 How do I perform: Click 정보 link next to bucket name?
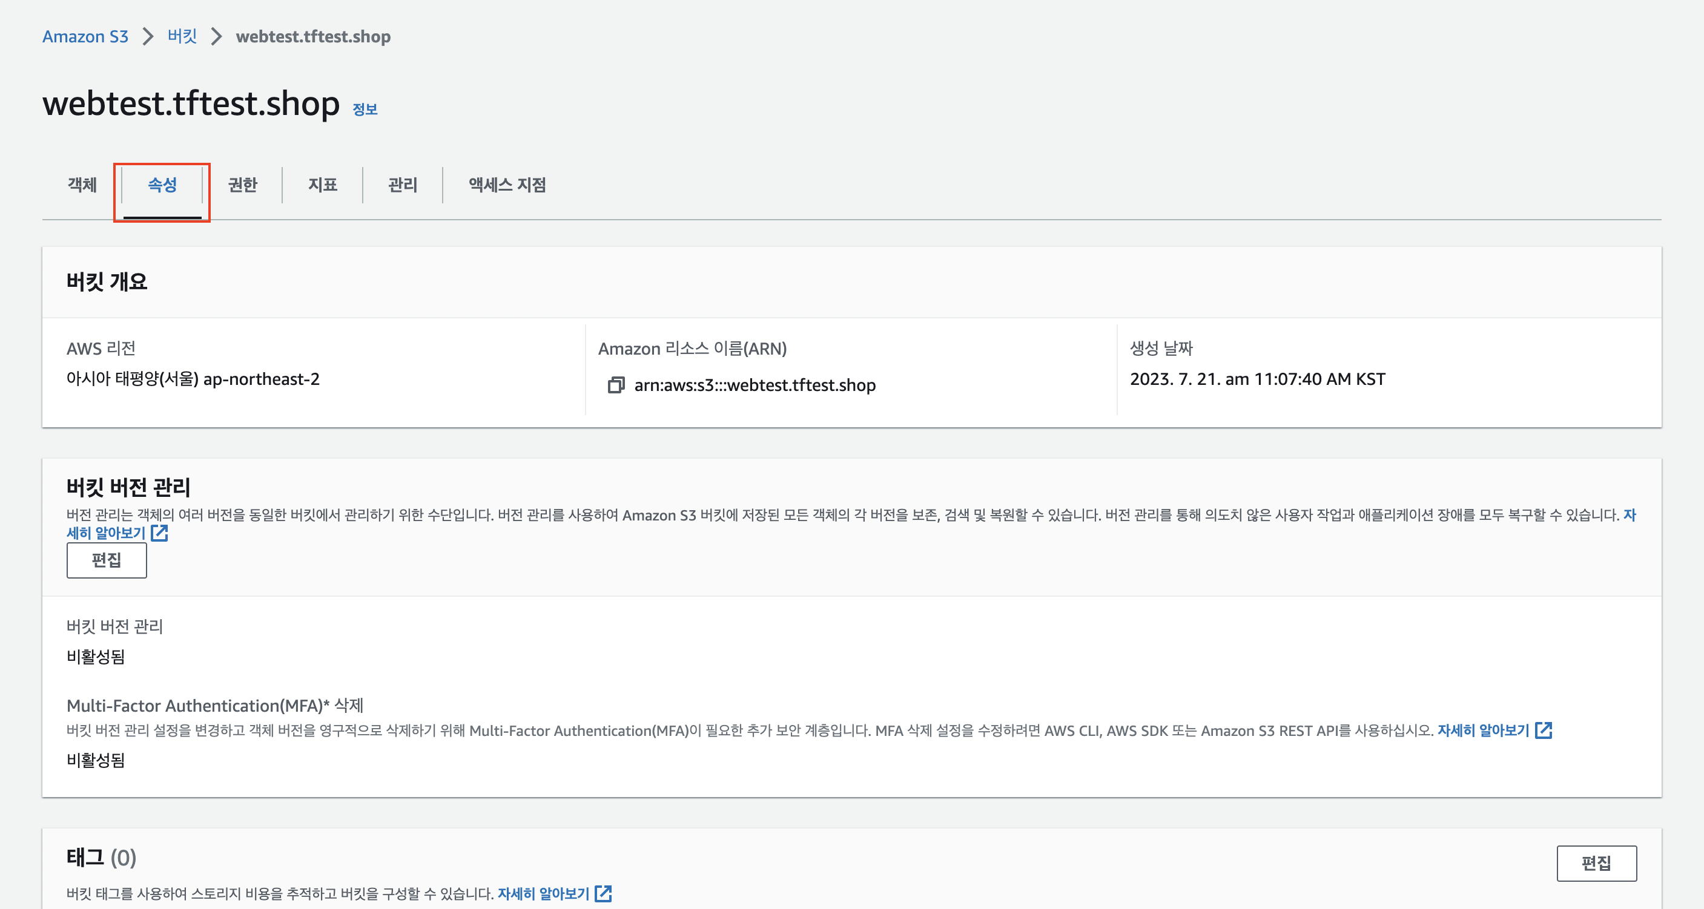pyautogui.click(x=365, y=109)
